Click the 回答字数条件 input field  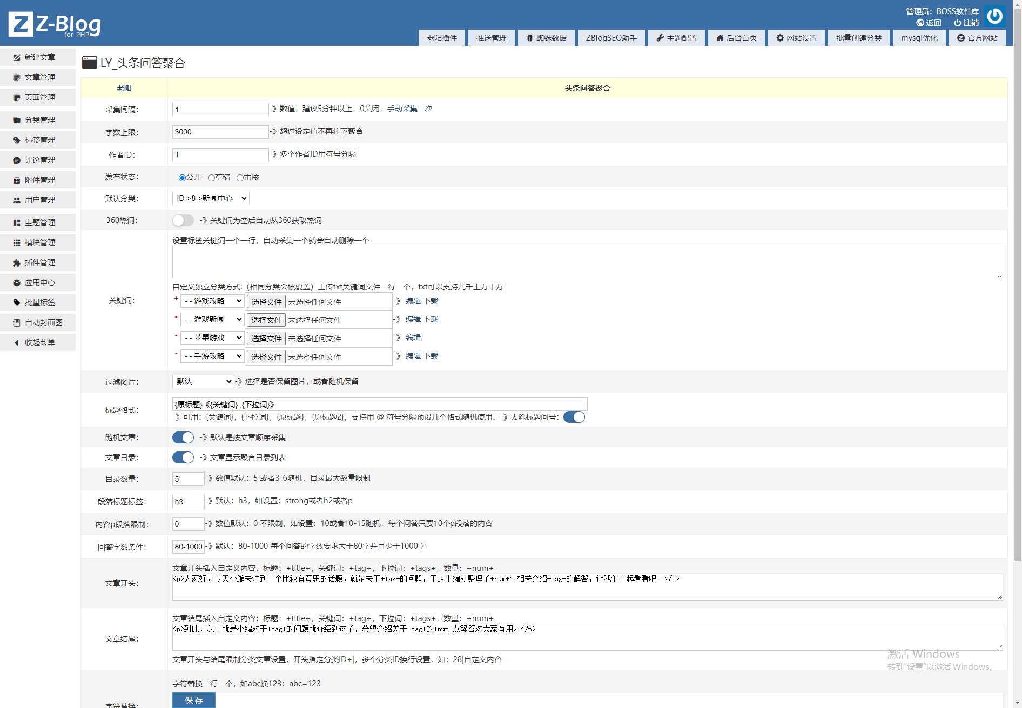tap(188, 547)
